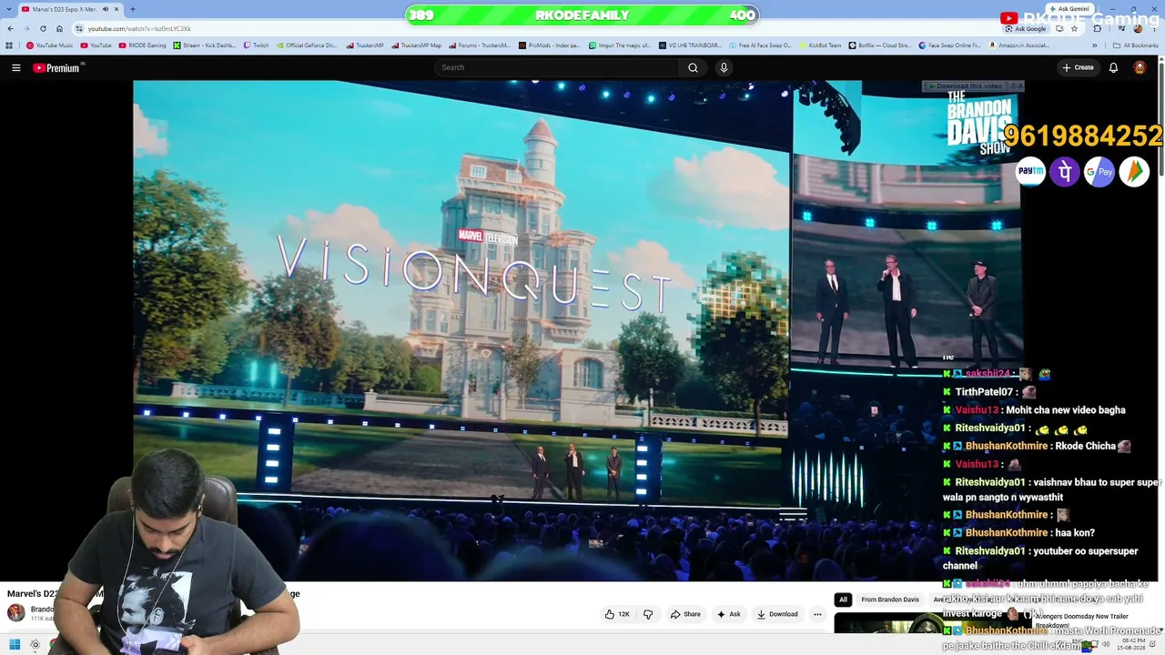Click the Ask Gemini button
The width and height of the screenshot is (1165, 655).
click(x=1069, y=9)
